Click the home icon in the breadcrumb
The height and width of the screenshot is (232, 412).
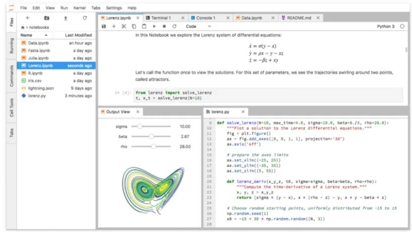pos(23,27)
